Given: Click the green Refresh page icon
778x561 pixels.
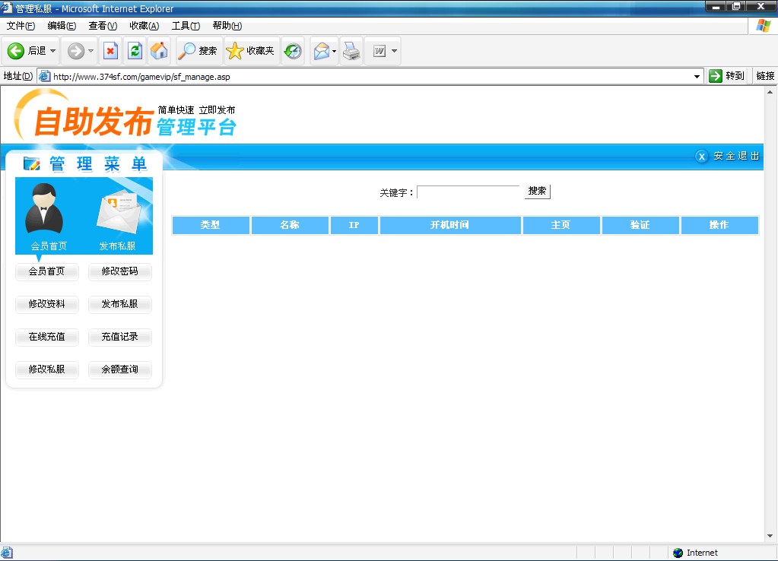Looking at the screenshot, I should click(x=135, y=51).
